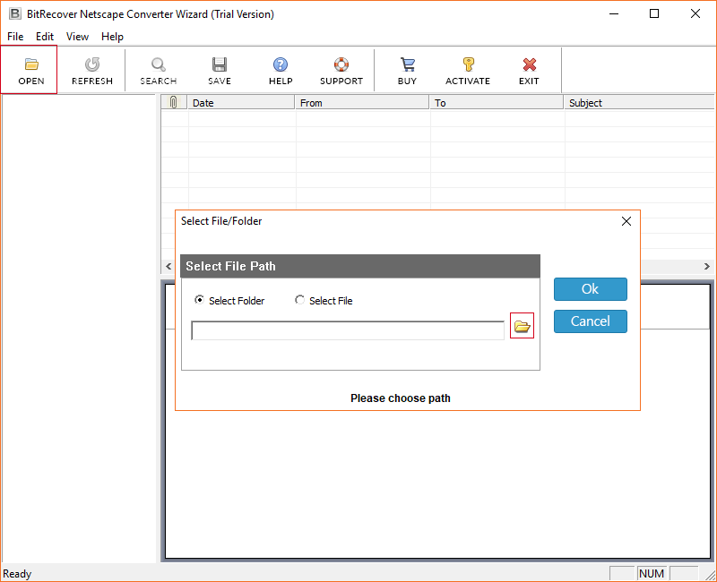Screen dimensions: 717x582
Task: Click the BitRecover app icon in title bar
Action: click(15, 13)
